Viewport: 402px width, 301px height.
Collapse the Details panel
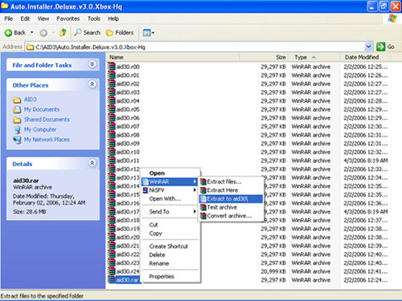92,163
